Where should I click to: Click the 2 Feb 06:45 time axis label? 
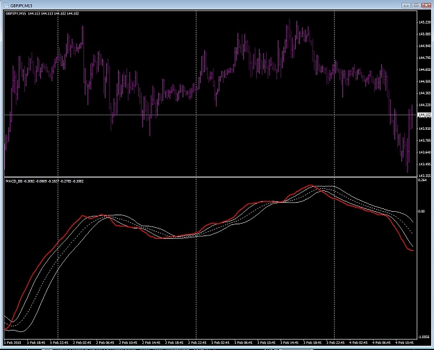[x=105, y=343]
